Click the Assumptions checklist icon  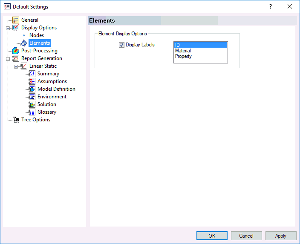pyautogui.click(x=32, y=81)
